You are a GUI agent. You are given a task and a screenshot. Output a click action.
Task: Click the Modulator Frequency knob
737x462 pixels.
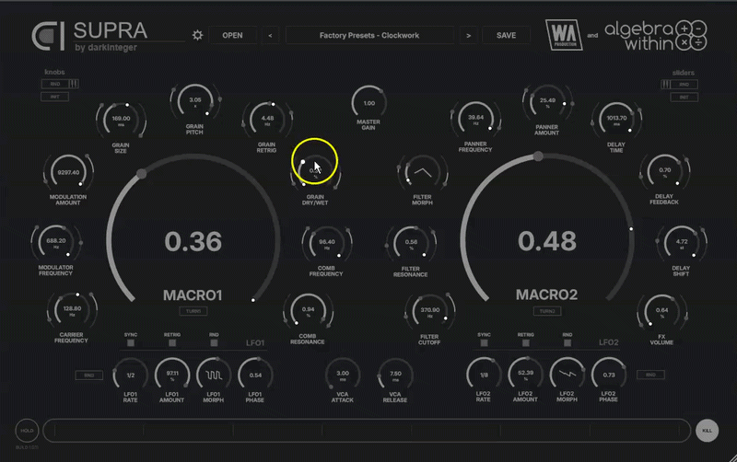[56, 242]
